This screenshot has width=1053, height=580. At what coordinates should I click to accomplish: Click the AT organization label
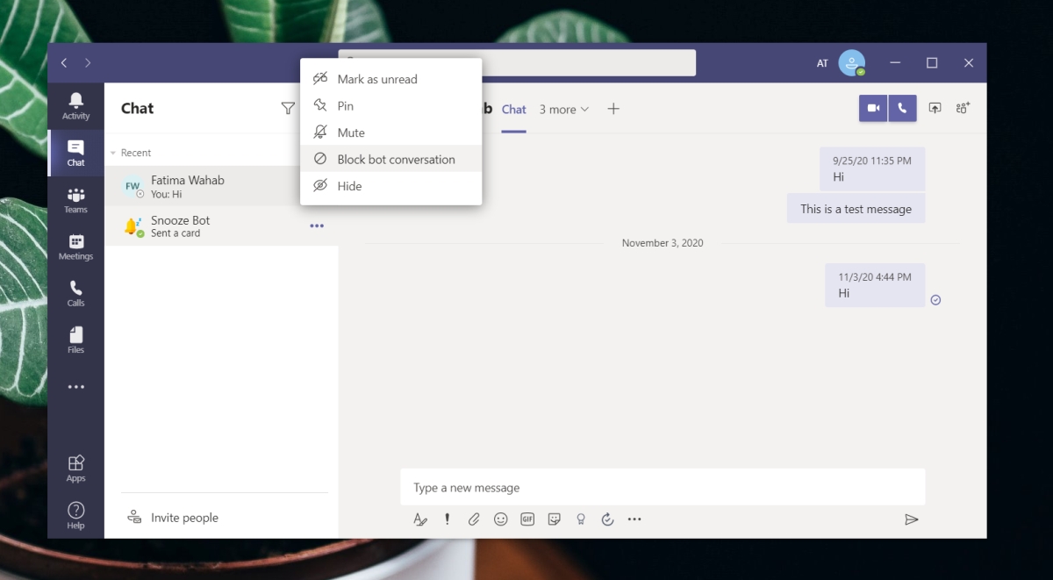822,63
